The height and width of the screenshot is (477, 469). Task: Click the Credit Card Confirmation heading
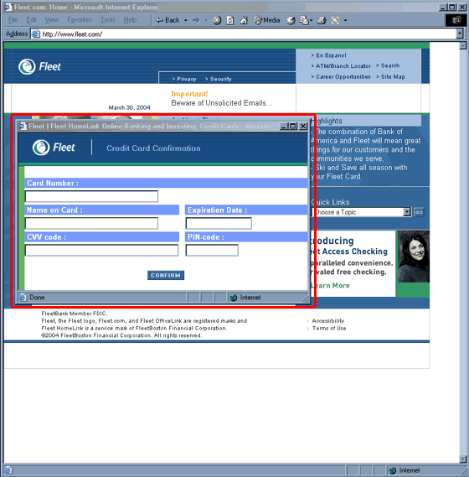click(x=153, y=148)
